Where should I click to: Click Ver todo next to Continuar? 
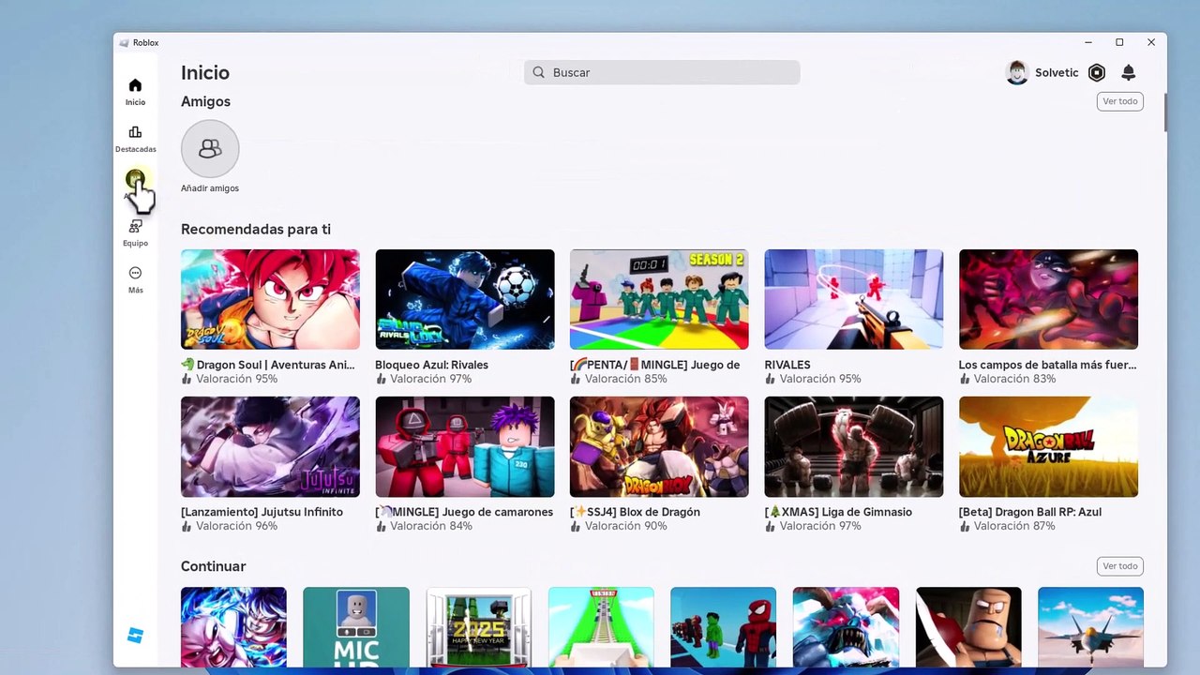point(1120,566)
